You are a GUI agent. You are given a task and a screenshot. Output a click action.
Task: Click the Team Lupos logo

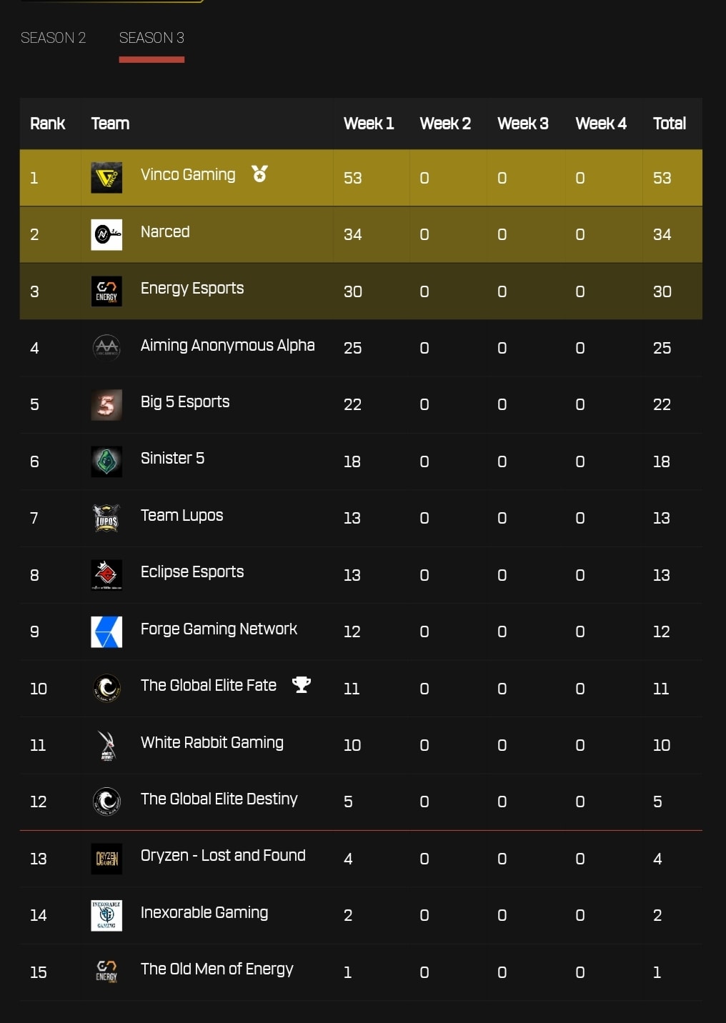click(106, 519)
